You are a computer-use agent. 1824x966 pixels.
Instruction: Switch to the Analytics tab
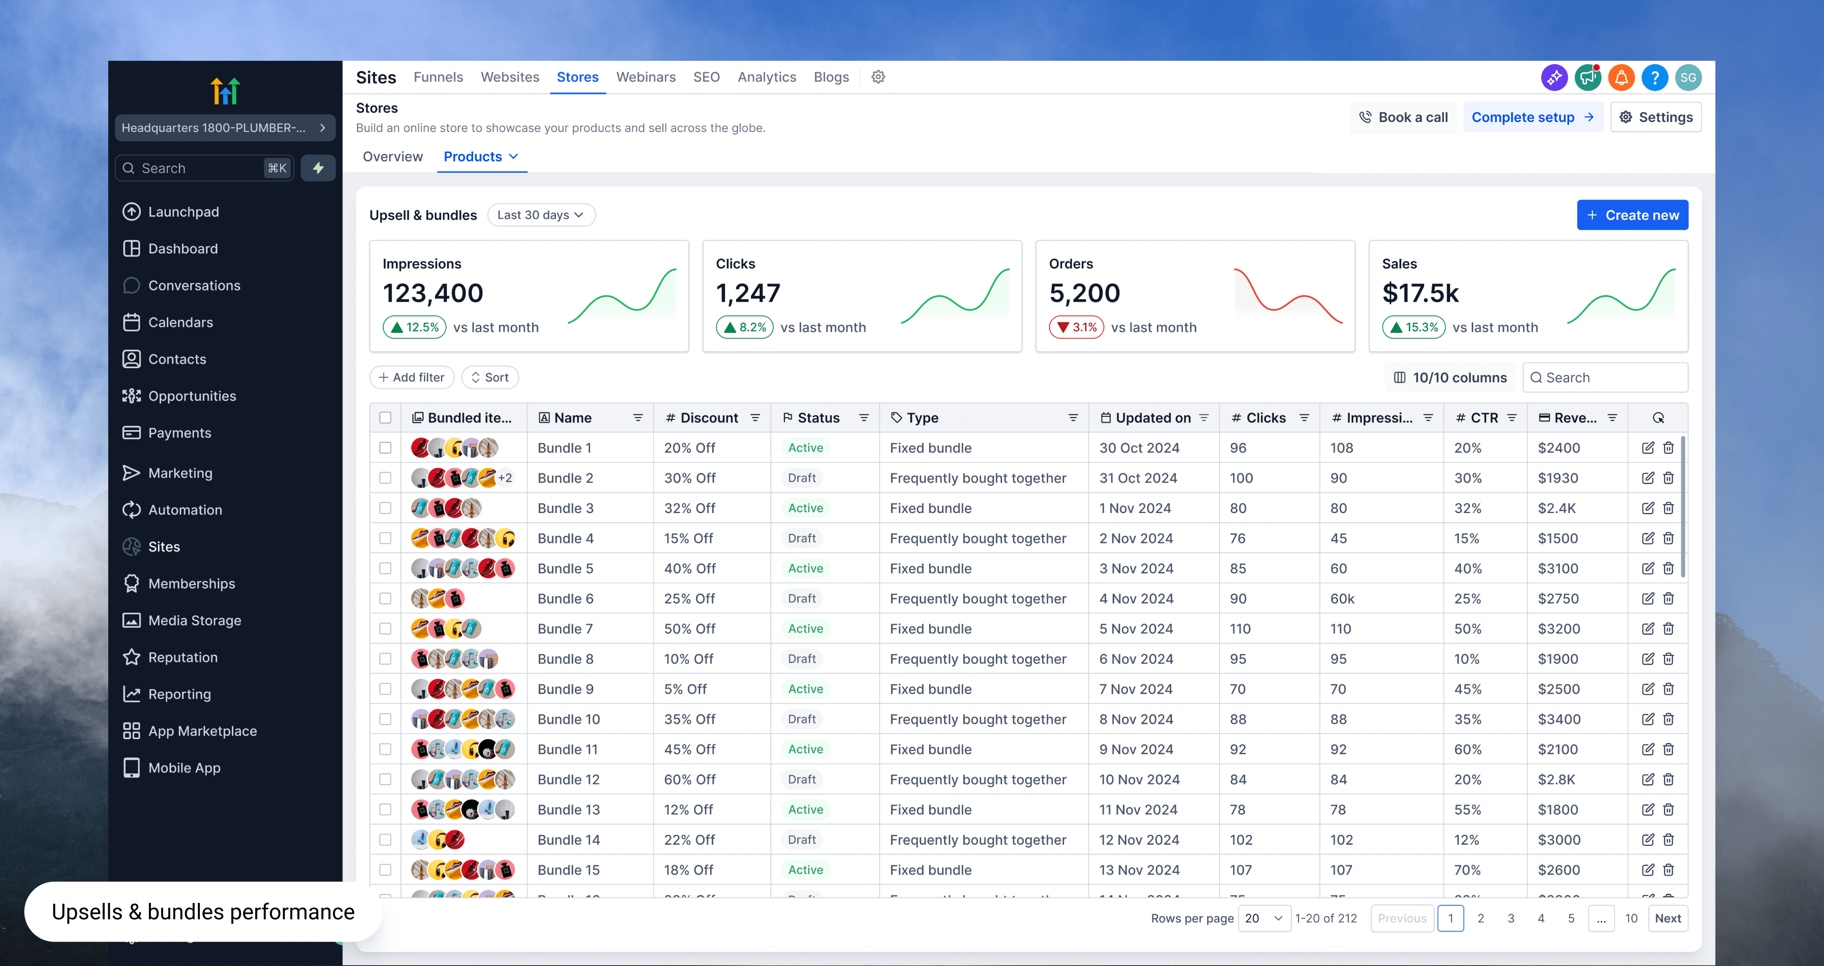tap(766, 77)
